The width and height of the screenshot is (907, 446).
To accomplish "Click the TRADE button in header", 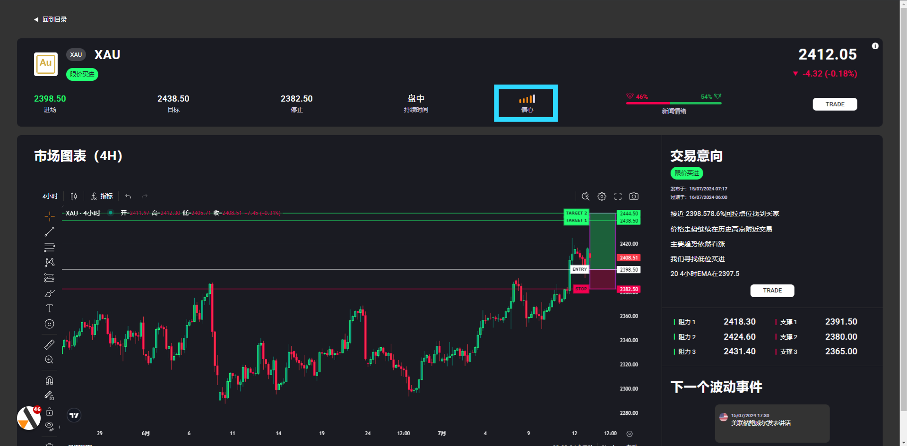I will point(835,104).
